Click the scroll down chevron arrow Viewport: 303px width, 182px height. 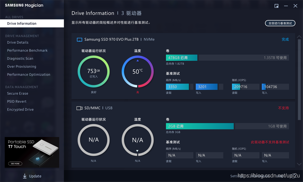click(299, 164)
